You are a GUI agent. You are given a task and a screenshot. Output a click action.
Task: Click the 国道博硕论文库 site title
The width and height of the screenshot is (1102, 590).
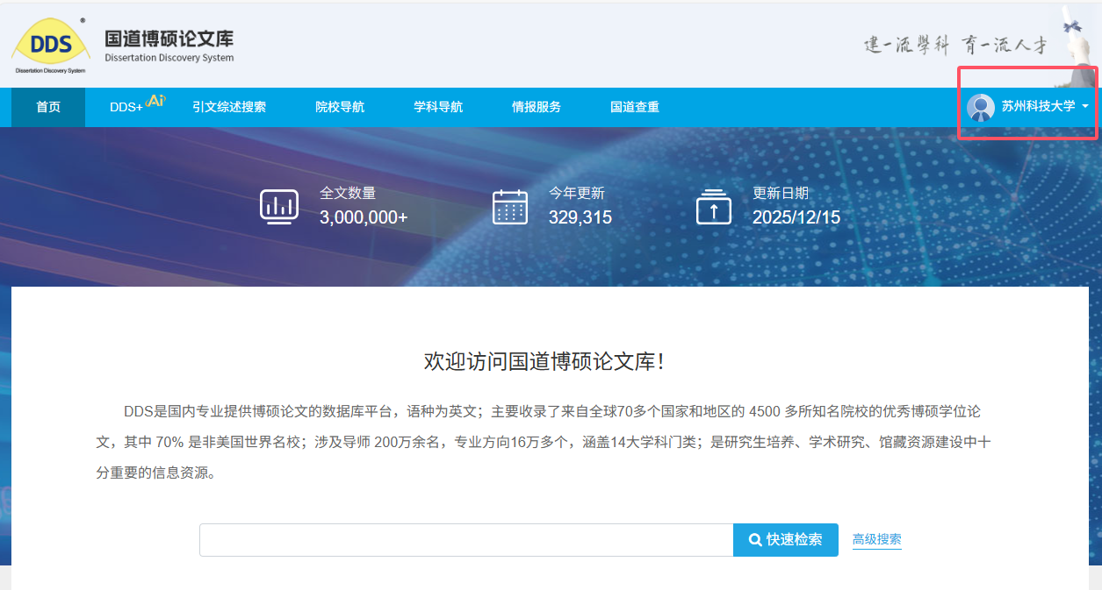(x=169, y=39)
